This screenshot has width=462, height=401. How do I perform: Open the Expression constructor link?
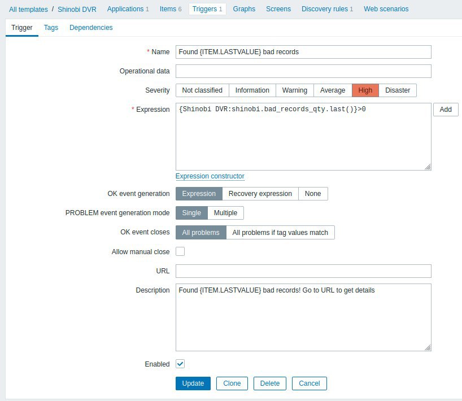coord(210,176)
